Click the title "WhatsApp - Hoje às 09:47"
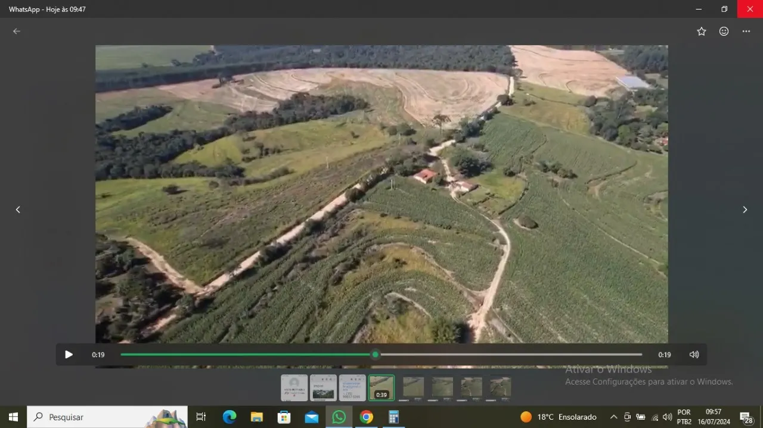This screenshot has width=763, height=428. (47, 9)
